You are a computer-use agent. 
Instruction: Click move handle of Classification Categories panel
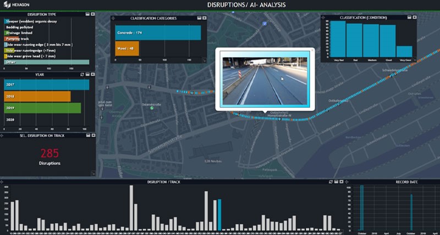(113, 18)
